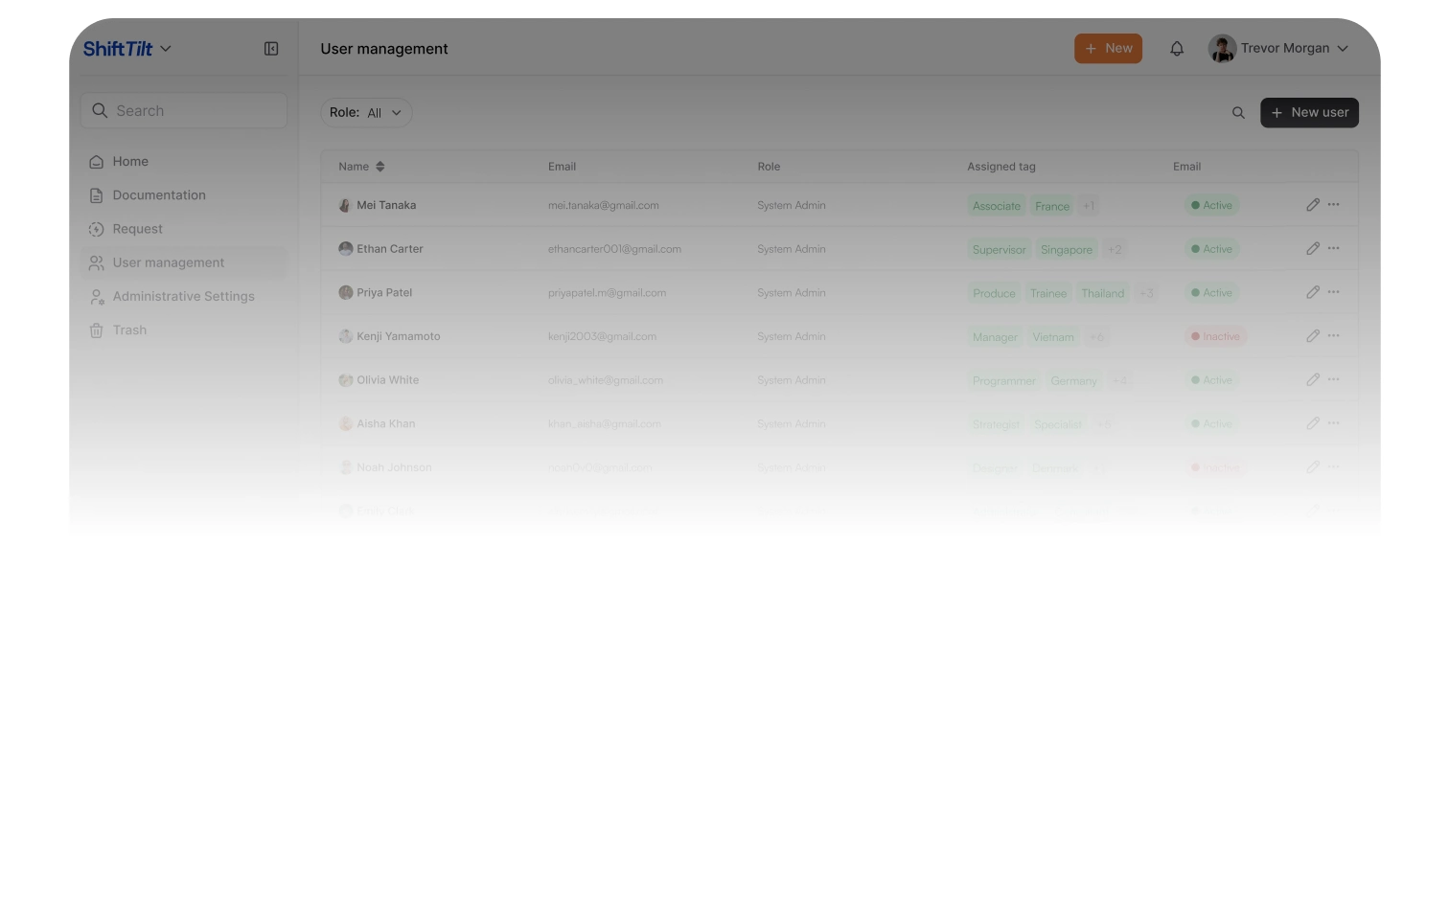Go to Home in sidebar
Screen dimensions: 1449x910
130,162
